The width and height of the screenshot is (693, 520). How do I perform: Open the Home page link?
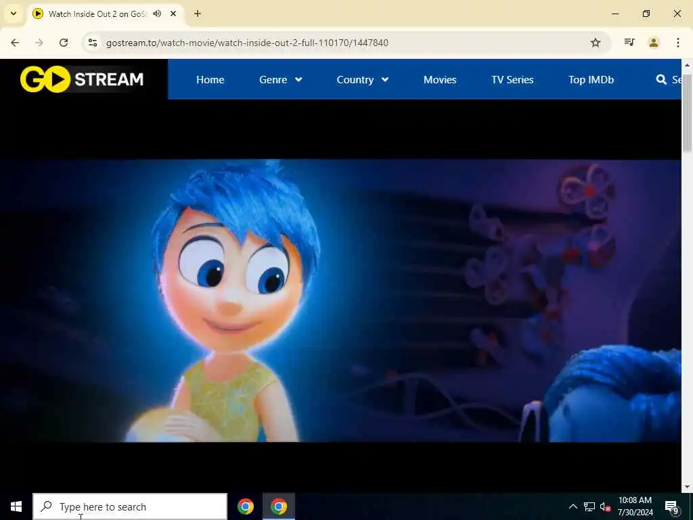click(210, 80)
